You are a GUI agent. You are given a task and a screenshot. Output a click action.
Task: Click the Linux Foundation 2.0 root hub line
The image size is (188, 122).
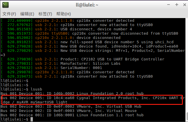72,94
